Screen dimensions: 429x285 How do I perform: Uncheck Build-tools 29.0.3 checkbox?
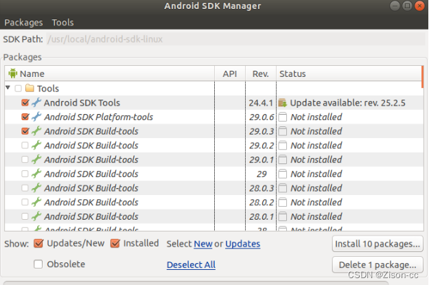coord(25,131)
